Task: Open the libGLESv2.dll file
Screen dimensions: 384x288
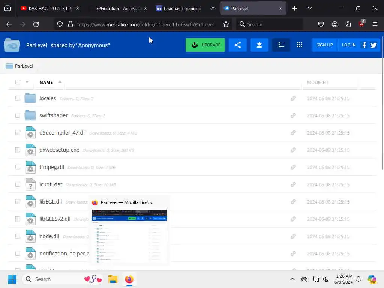Action: click(x=55, y=219)
